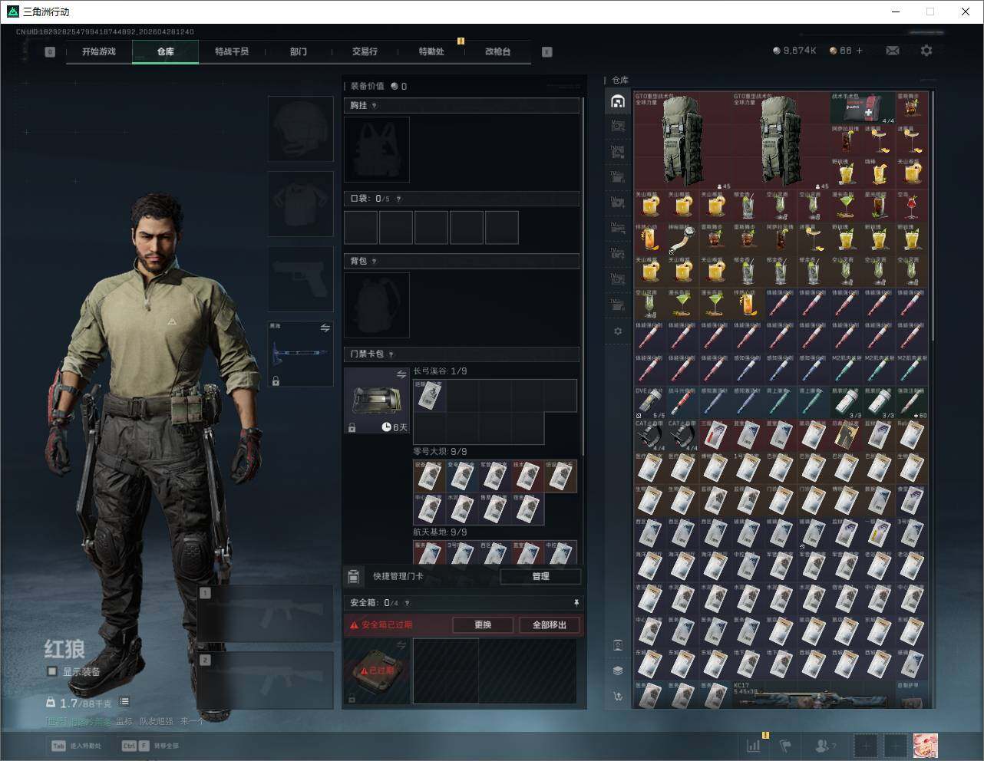Toggle the 显示装备 checkbox

[x=52, y=671]
